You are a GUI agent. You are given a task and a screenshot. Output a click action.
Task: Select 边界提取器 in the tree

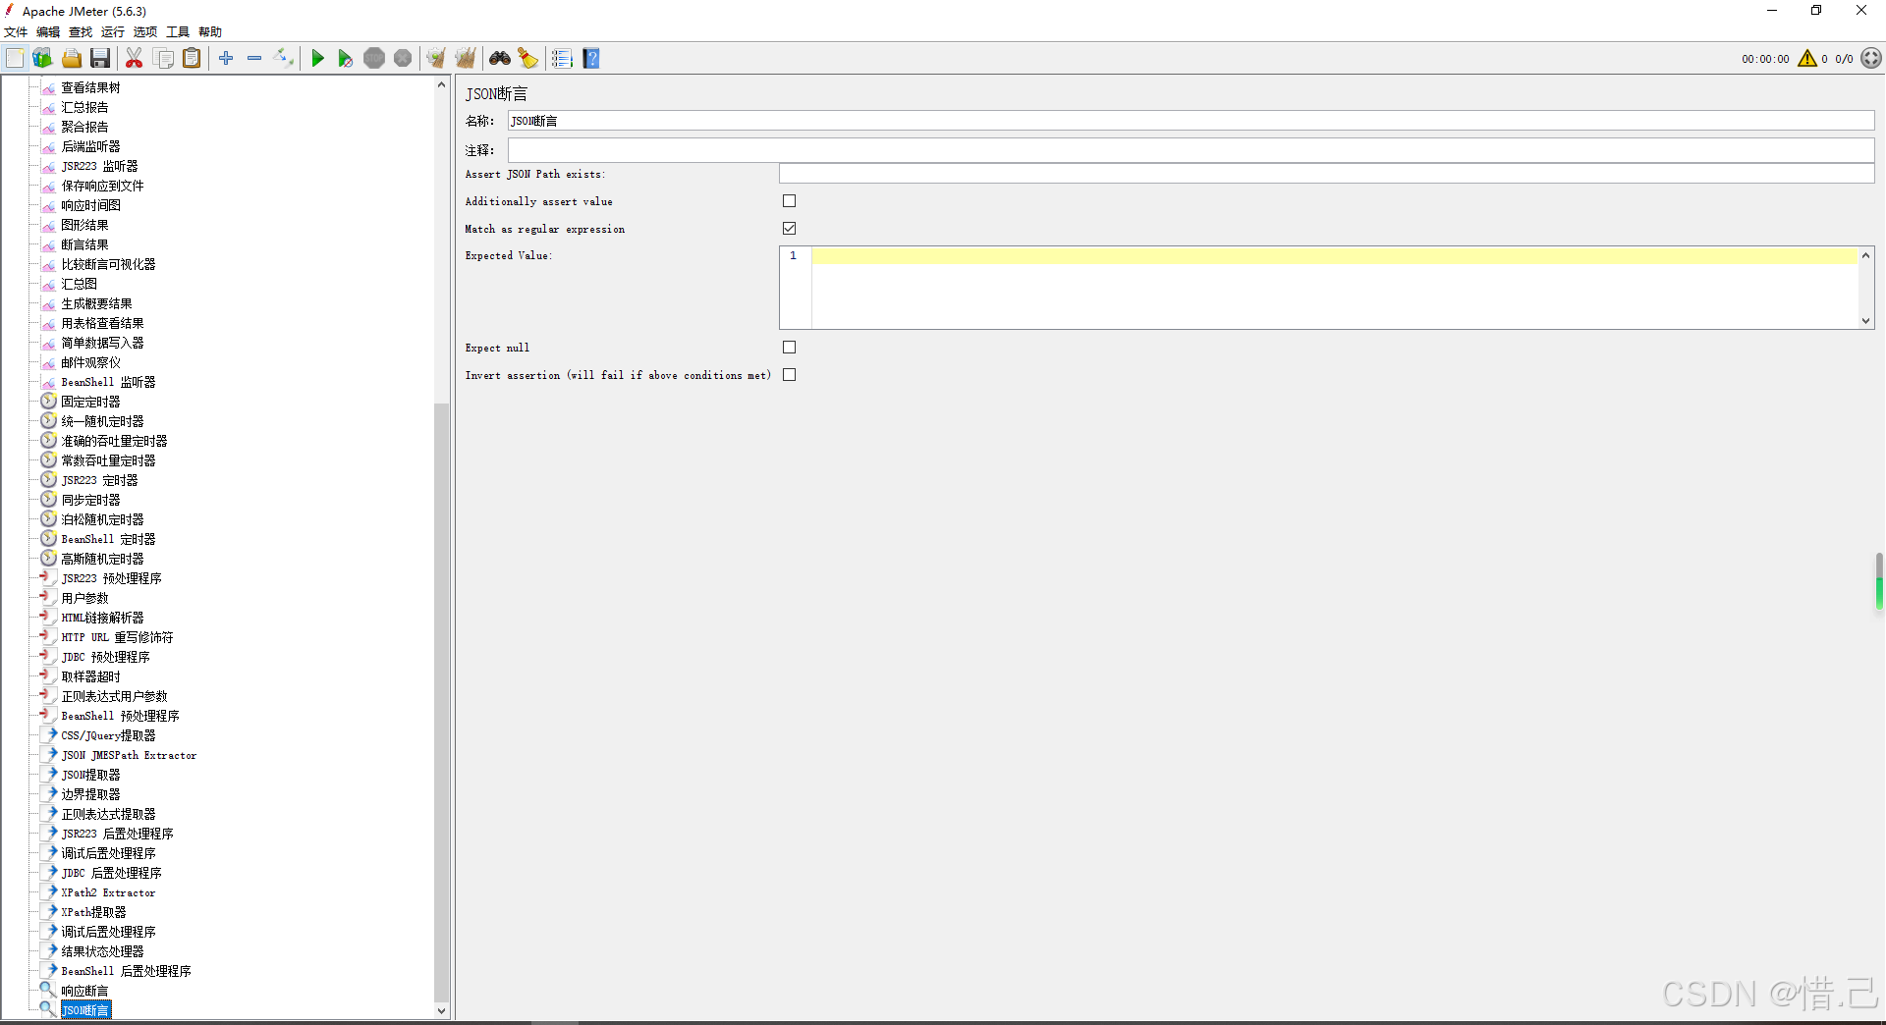click(90, 794)
